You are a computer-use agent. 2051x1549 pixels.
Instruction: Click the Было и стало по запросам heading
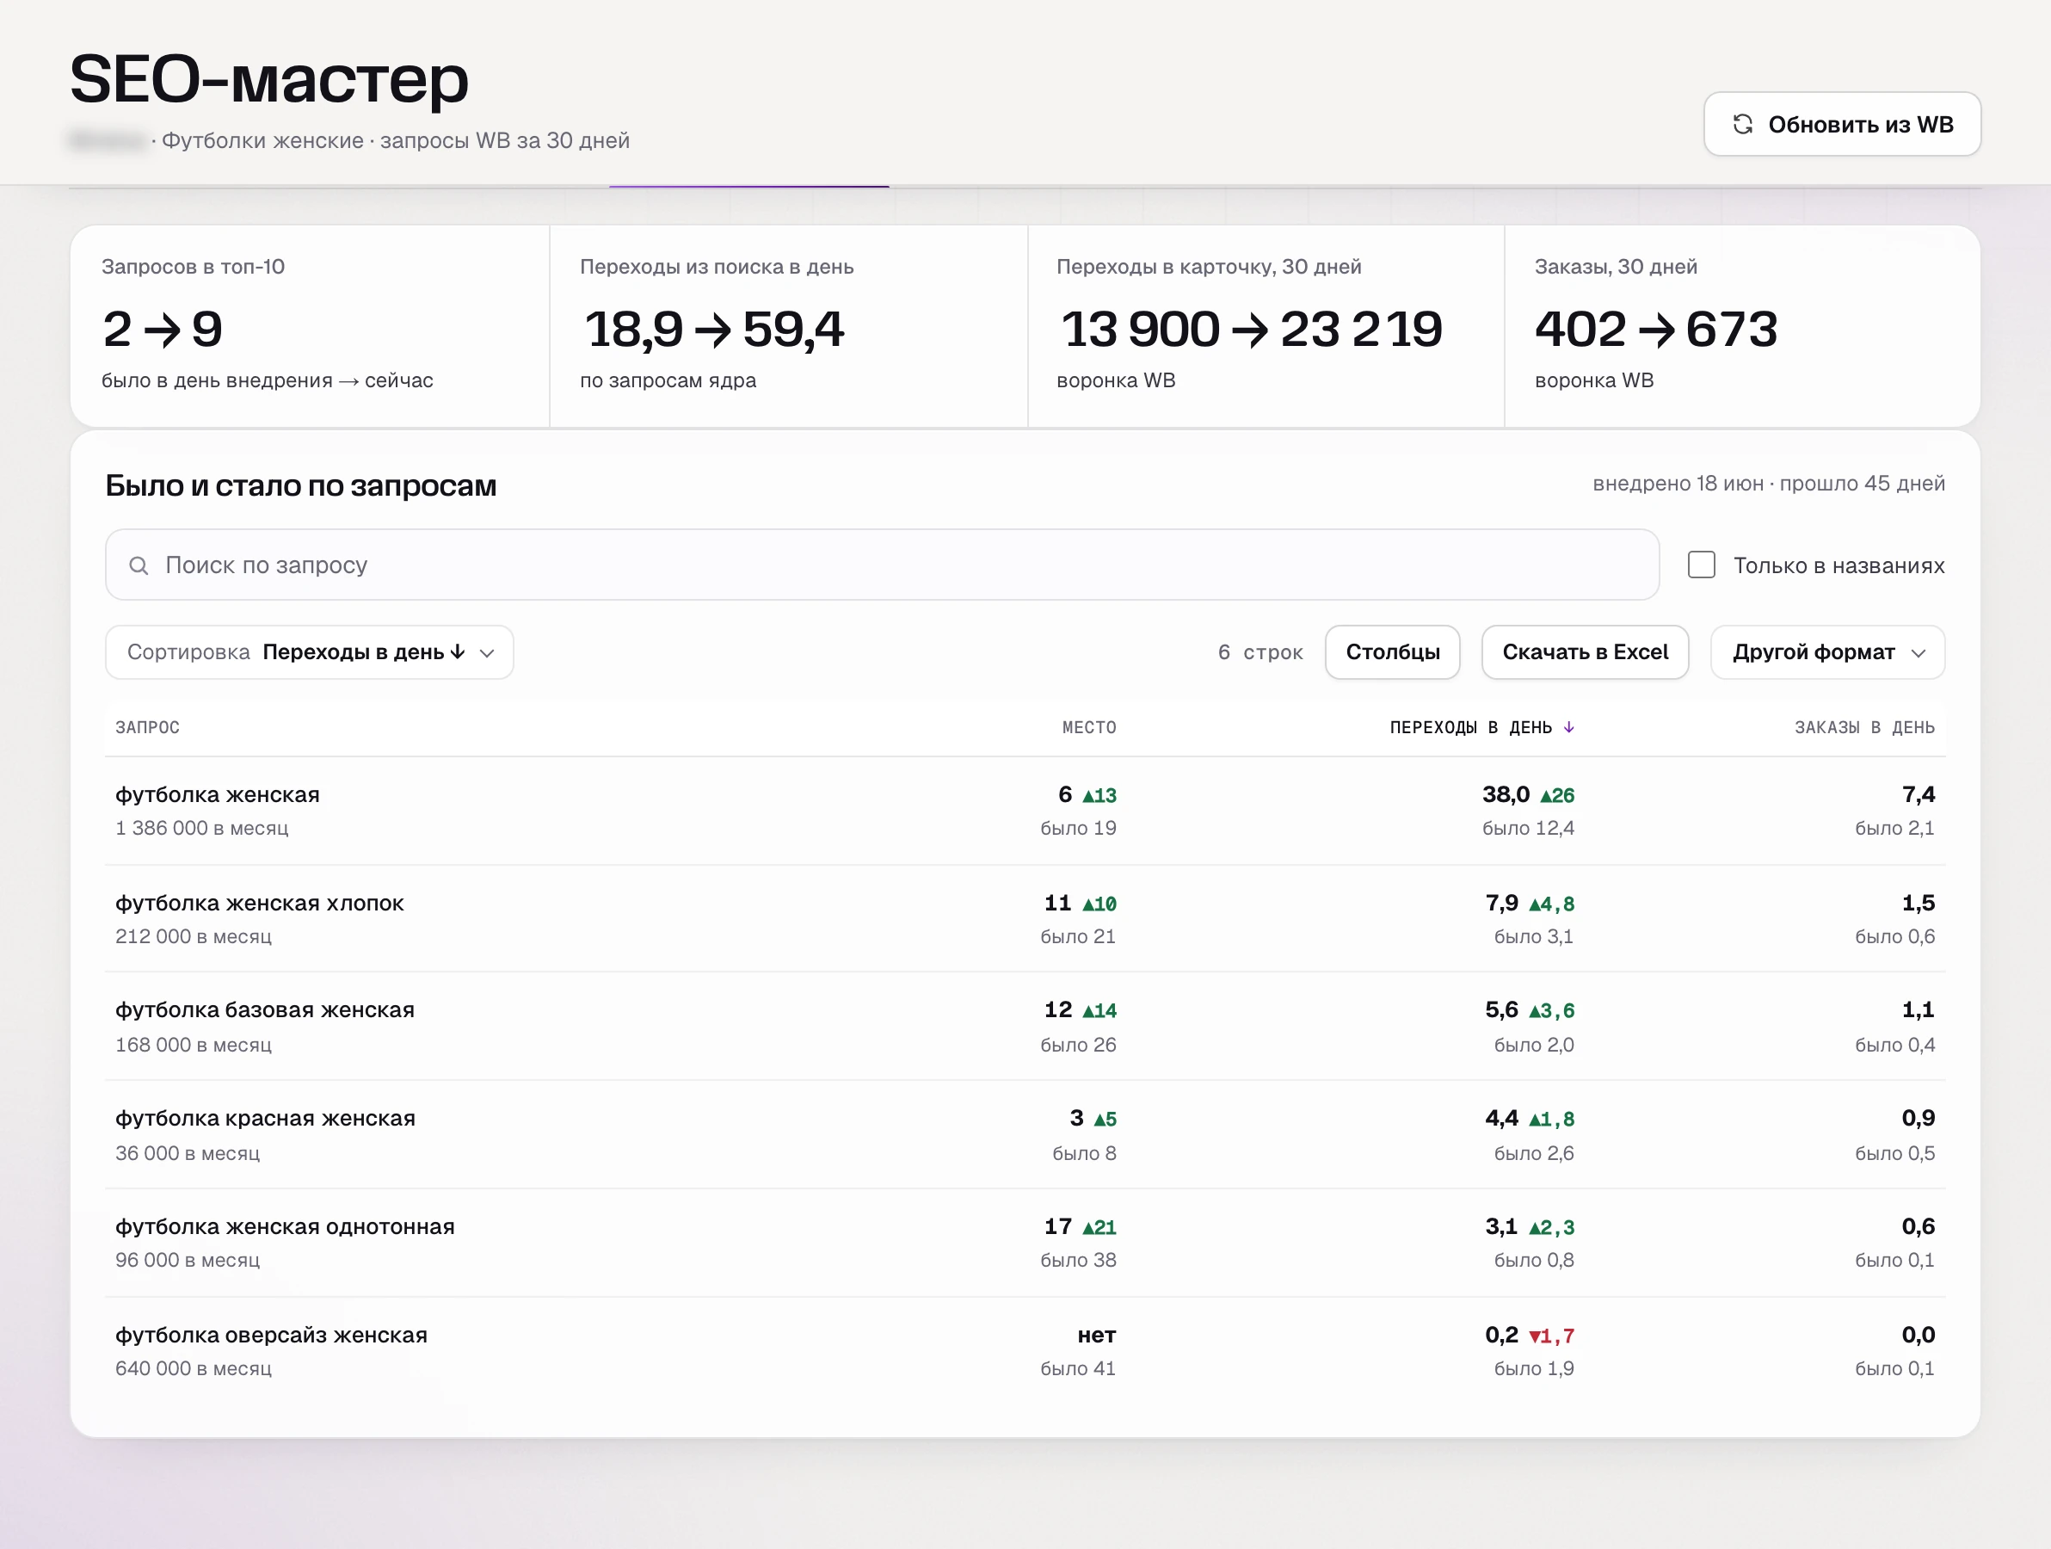pyautogui.click(x=301, y=485)
